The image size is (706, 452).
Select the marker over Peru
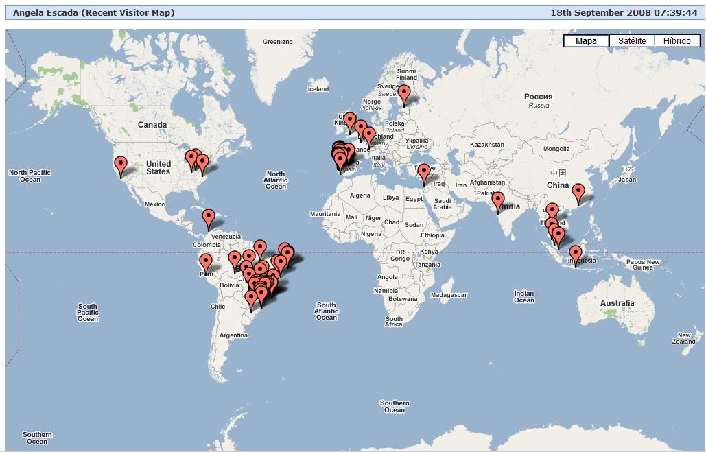click(205, 261)
